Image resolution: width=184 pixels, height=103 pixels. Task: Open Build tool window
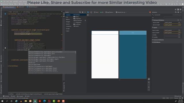(13, 96)
